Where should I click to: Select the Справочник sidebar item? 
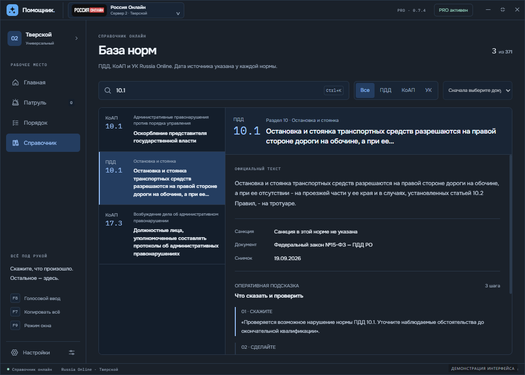(43, 142)
